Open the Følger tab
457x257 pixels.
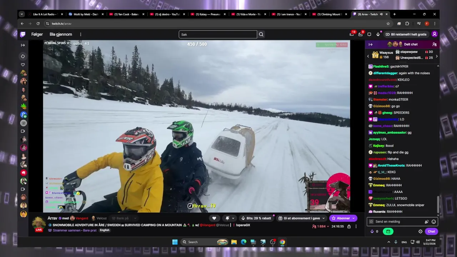(x=37, y=34)
